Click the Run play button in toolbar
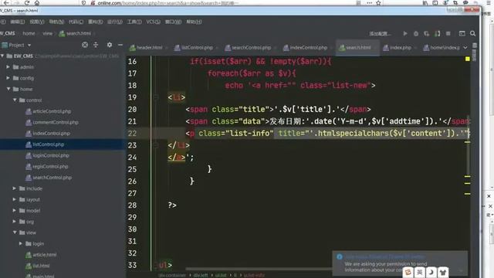 405,33
